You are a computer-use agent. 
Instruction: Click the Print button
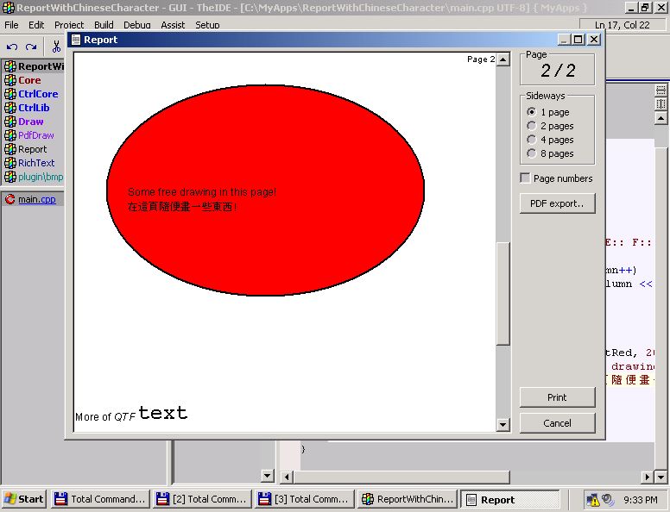tap(557, 397)
